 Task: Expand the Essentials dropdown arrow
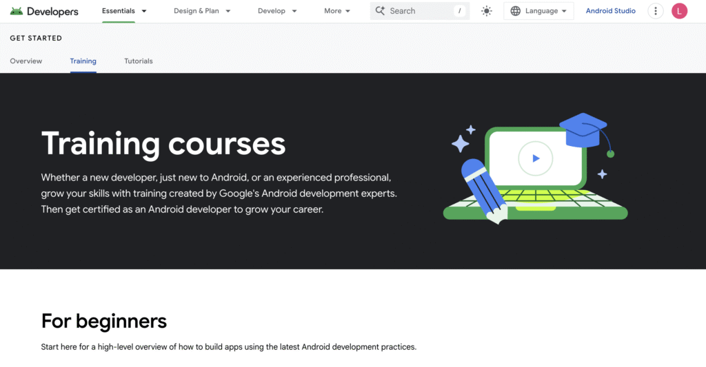[x=144, y=11]
